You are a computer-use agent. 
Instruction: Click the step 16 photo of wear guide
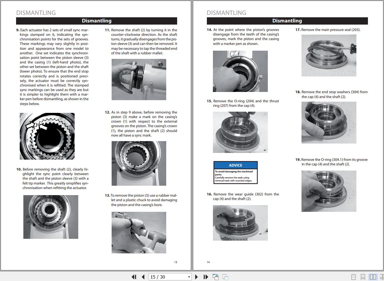(x=240, y=223)
